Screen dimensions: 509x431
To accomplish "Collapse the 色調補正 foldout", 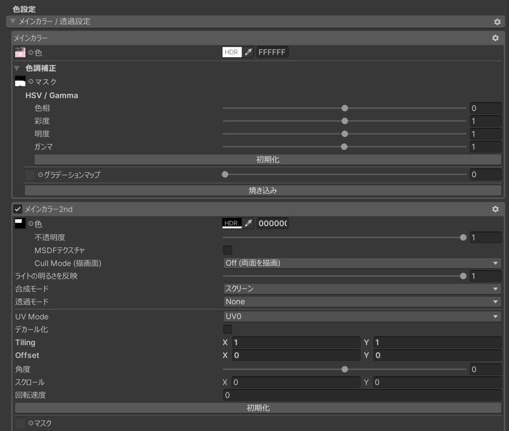I will [x=17, y=68].
